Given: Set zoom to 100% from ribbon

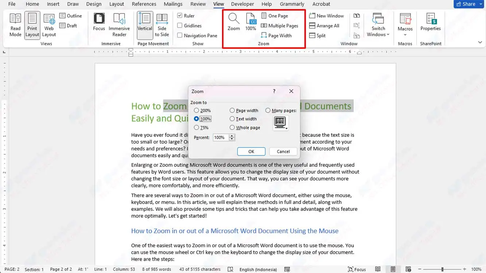Looking at the screenshot, I should 251,22.
